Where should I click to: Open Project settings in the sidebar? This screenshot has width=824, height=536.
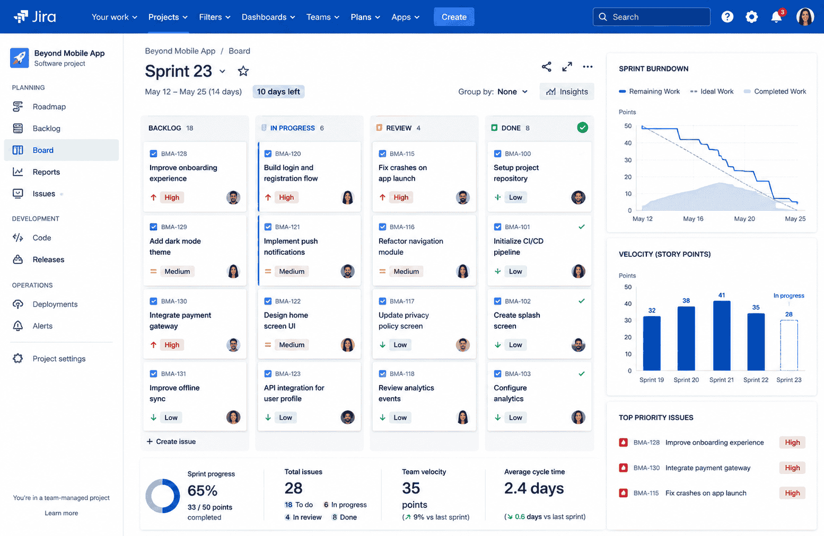point(62,359)
